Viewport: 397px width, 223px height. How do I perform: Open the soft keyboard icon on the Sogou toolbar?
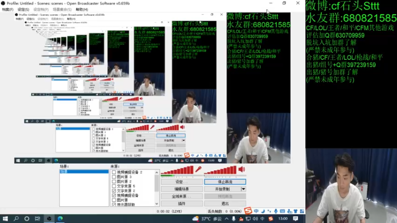tap(282, 211)
